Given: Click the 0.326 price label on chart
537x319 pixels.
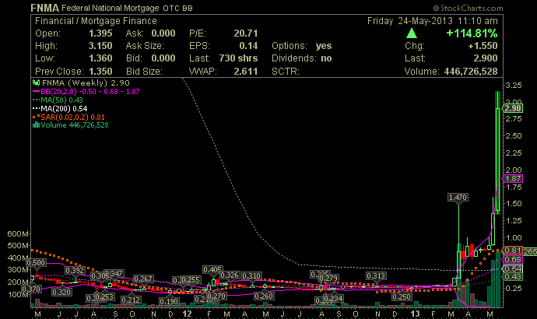Looking at the screenshot, I should (x=230, y=275).
